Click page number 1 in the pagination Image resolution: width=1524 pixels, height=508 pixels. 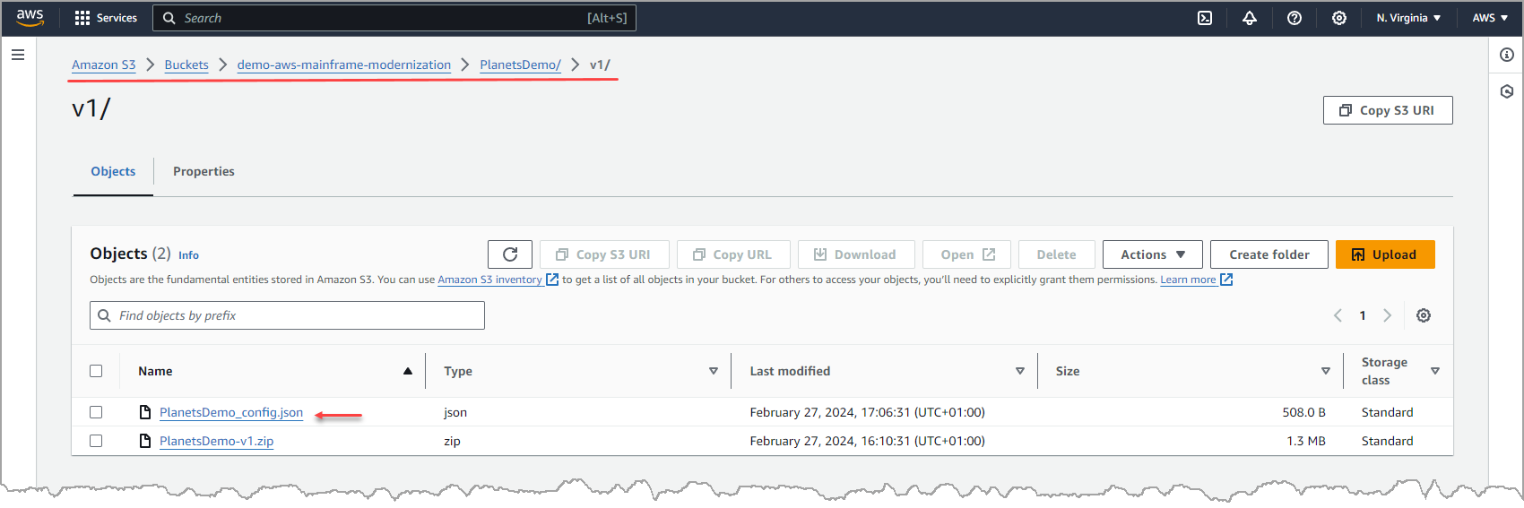coord(1363,315)
